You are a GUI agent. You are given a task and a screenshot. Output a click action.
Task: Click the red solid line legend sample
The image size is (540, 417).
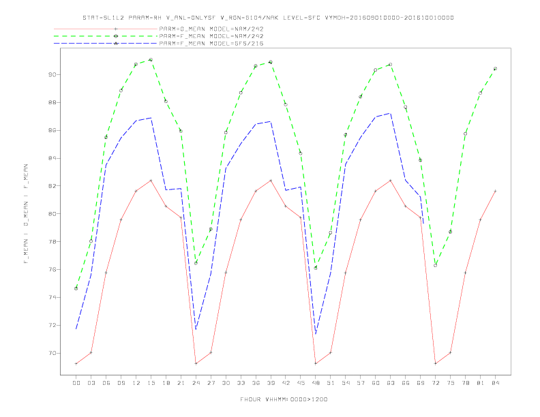coord(106,29)
